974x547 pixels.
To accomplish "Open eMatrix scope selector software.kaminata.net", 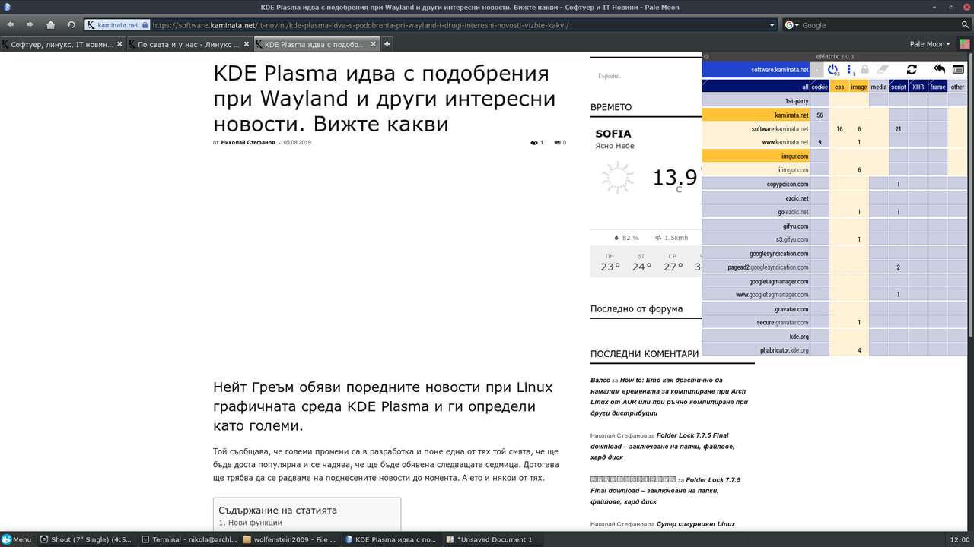I will (756, 69).
